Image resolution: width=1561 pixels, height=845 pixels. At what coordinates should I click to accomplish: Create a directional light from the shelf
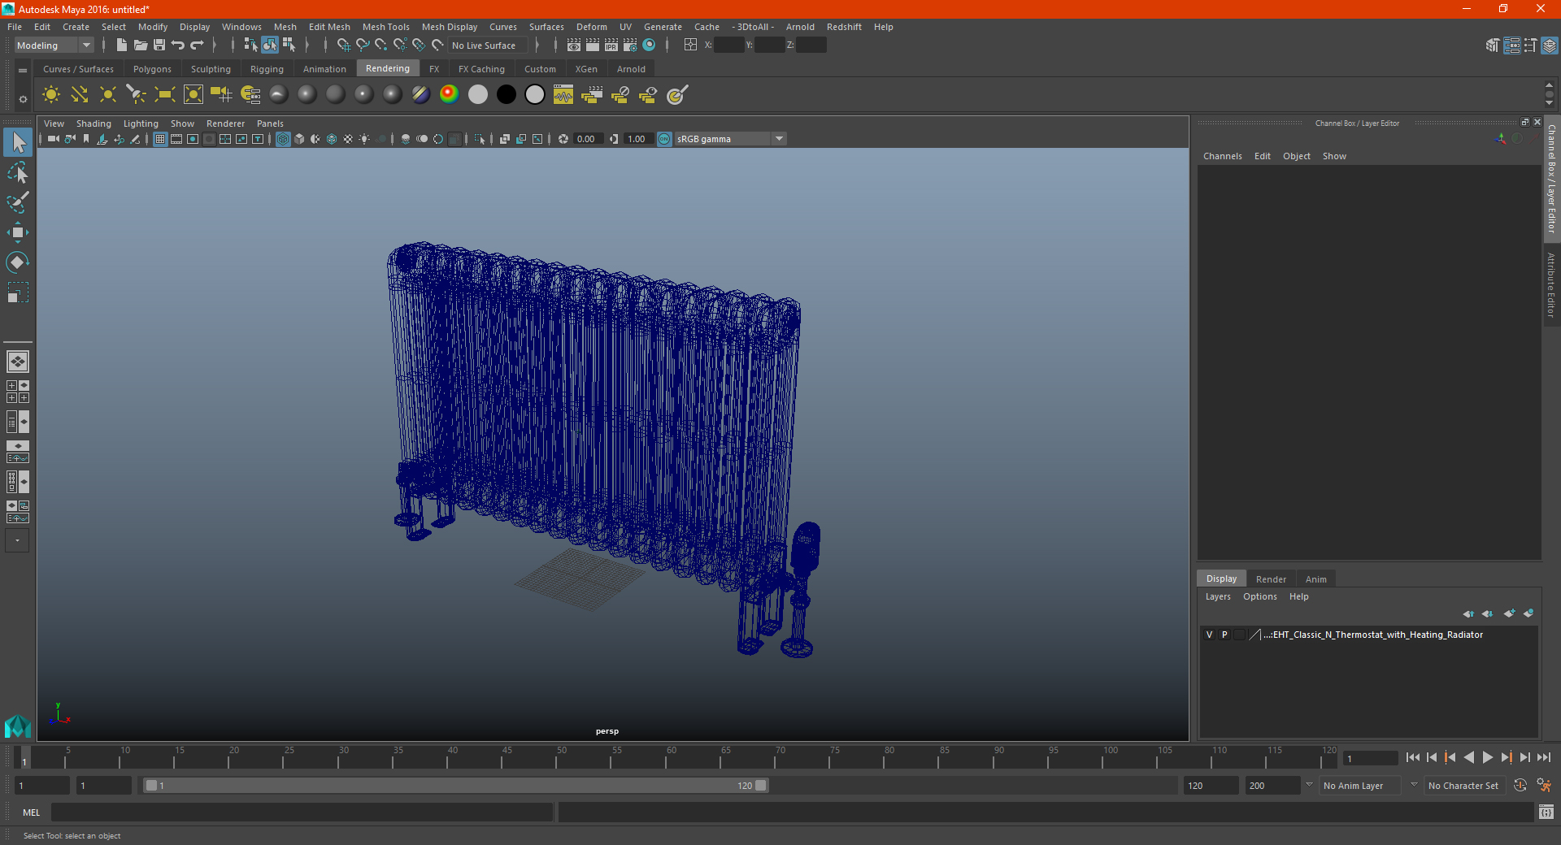click(80, 95)
